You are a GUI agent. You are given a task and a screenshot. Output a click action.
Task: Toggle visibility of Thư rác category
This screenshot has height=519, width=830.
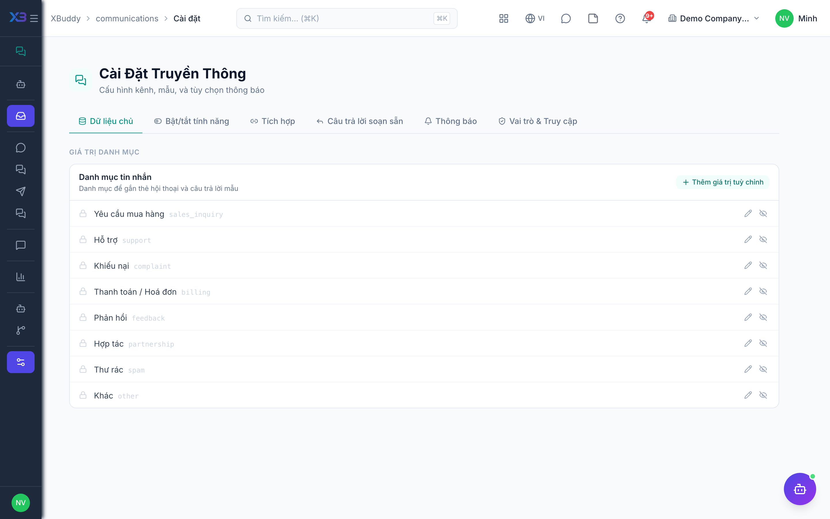[x=763, y=369]
